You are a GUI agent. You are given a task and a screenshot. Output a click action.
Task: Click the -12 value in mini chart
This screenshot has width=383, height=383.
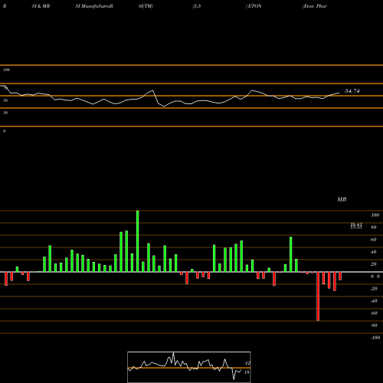(247, 363)
